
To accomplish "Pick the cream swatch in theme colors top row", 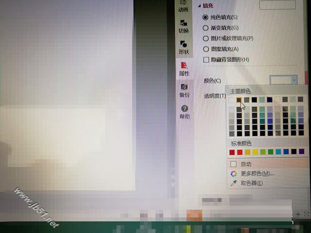I will pyautogui.click(x=277, y=100).
